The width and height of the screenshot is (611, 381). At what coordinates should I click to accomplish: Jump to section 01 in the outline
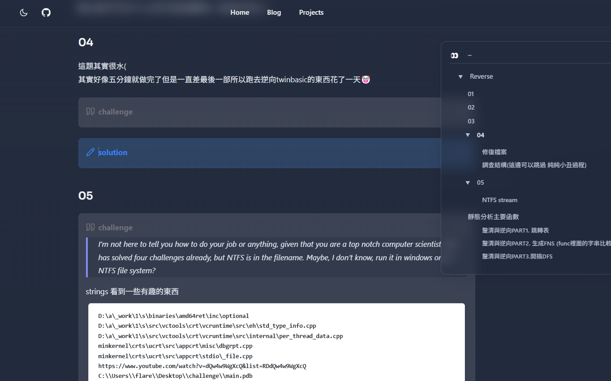point(471,94)
